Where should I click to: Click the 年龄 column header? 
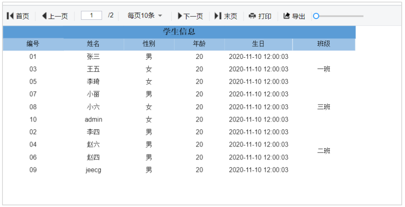pyautogui.click(x=199, y=44)
